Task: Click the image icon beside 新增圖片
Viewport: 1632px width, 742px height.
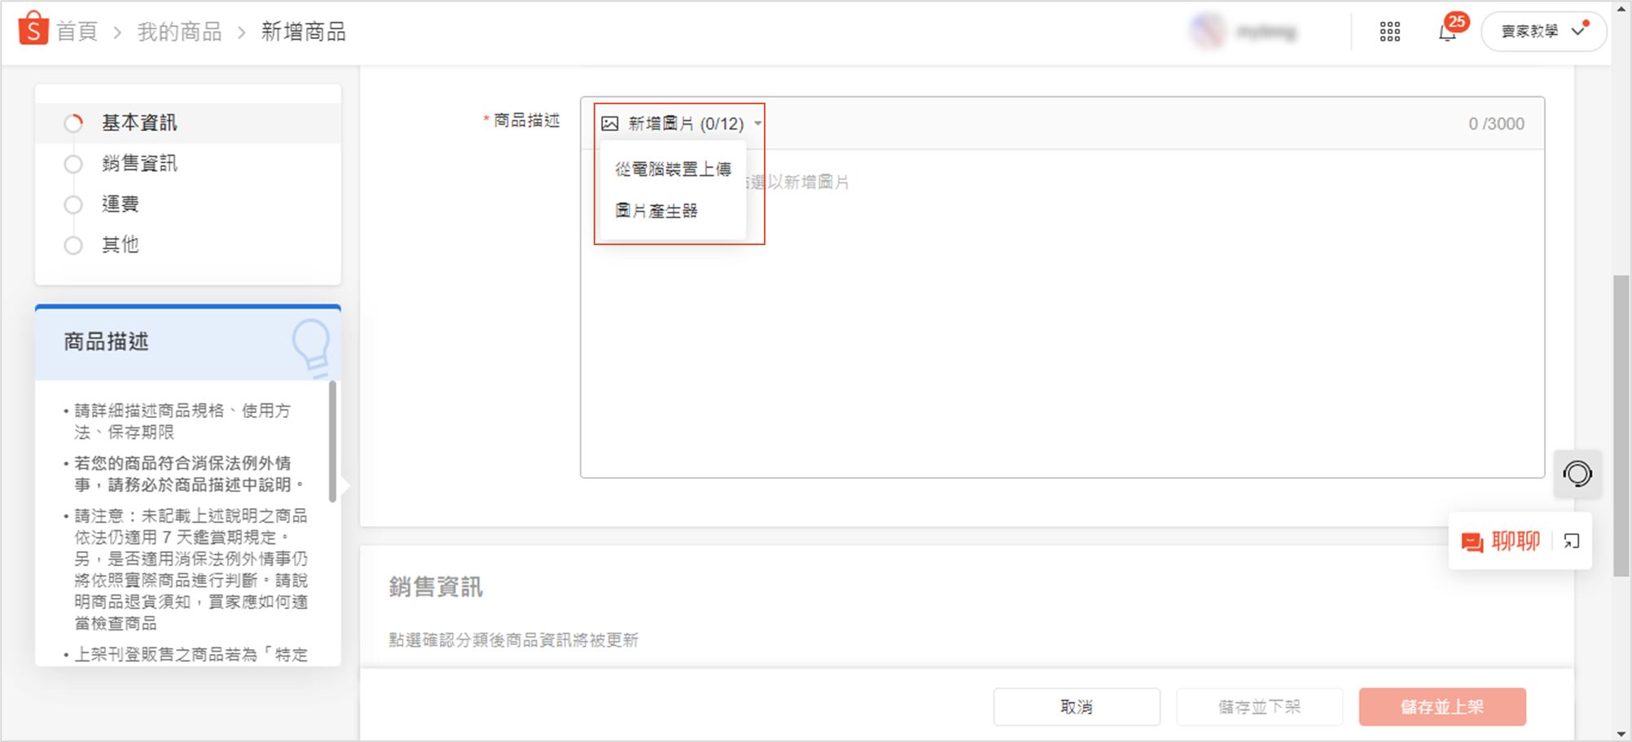Action: (x=610, y=124)
